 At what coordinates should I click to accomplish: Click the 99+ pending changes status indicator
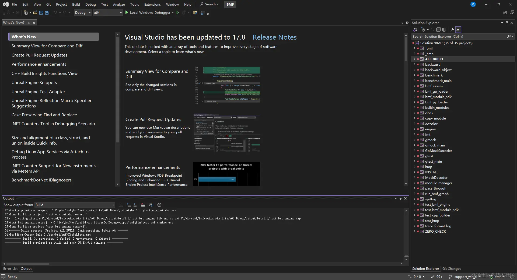pyautogui.click(x=437, y=276)
